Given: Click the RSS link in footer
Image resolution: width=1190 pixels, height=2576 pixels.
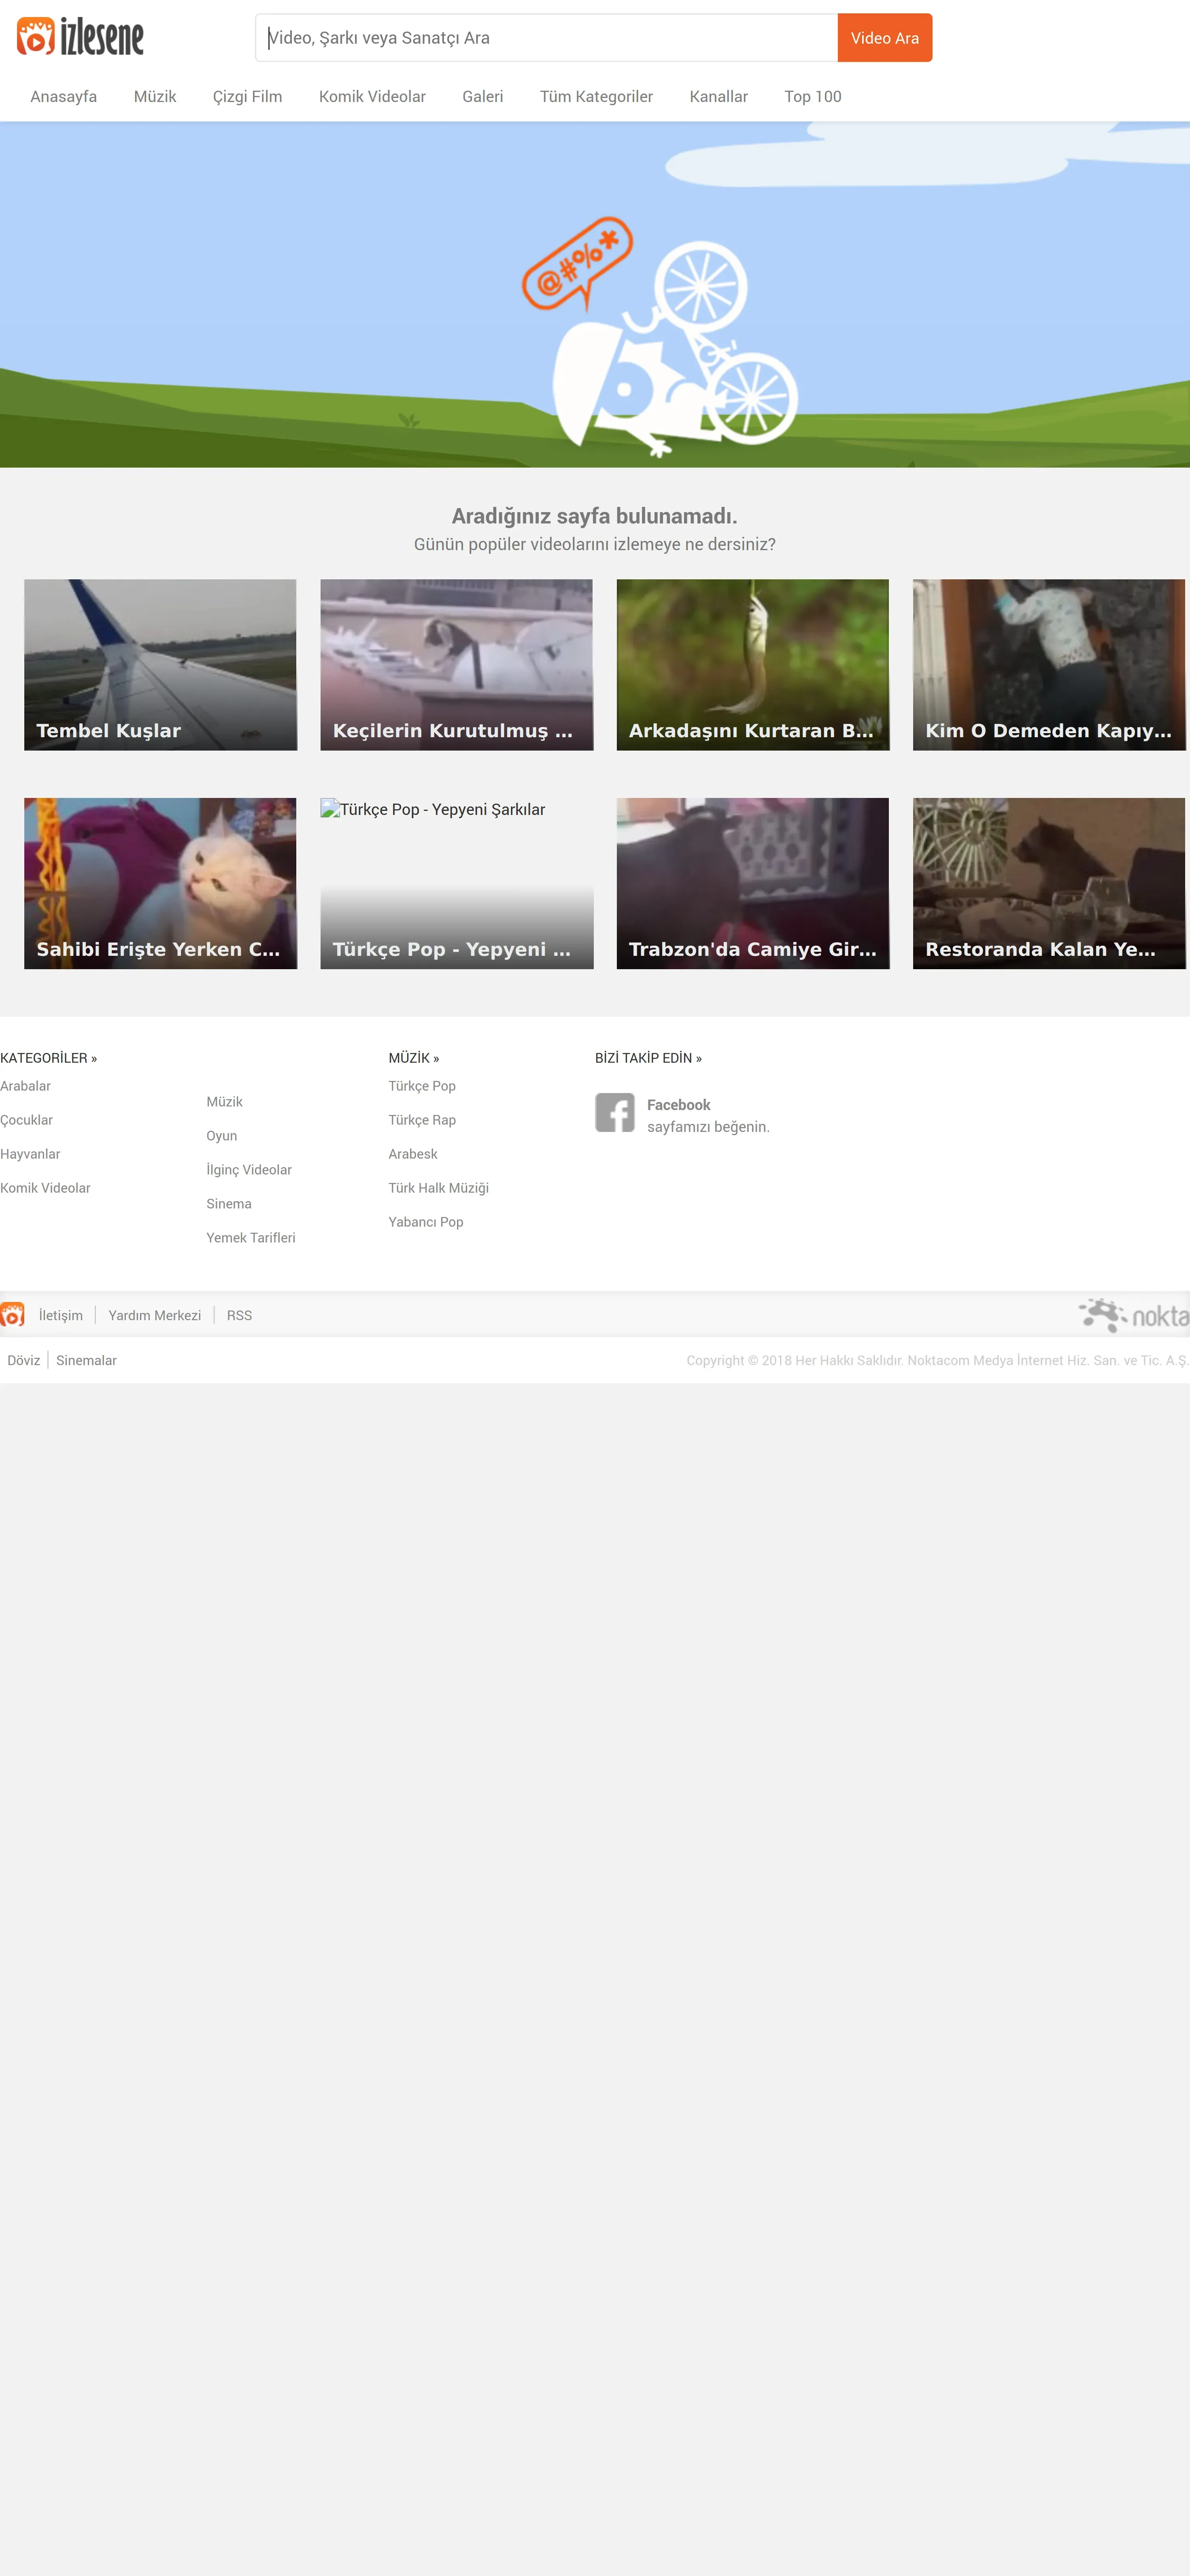Looking at the screenshot, I should point(239,1315).
